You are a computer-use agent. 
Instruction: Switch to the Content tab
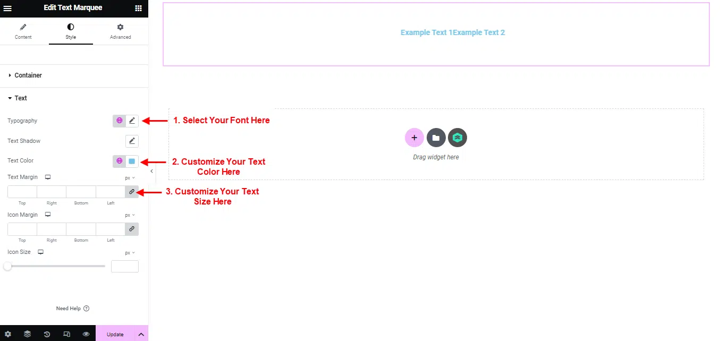pyautogui.click(x=23, y=31)
